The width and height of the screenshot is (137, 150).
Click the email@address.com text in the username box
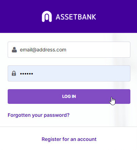pyautogui.click(x=43, y=50)
